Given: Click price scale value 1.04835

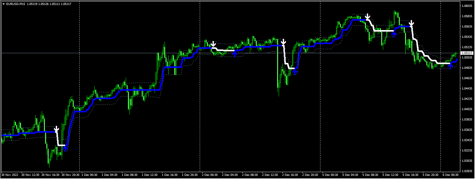Looking at the screenshot, I should 467,68.
